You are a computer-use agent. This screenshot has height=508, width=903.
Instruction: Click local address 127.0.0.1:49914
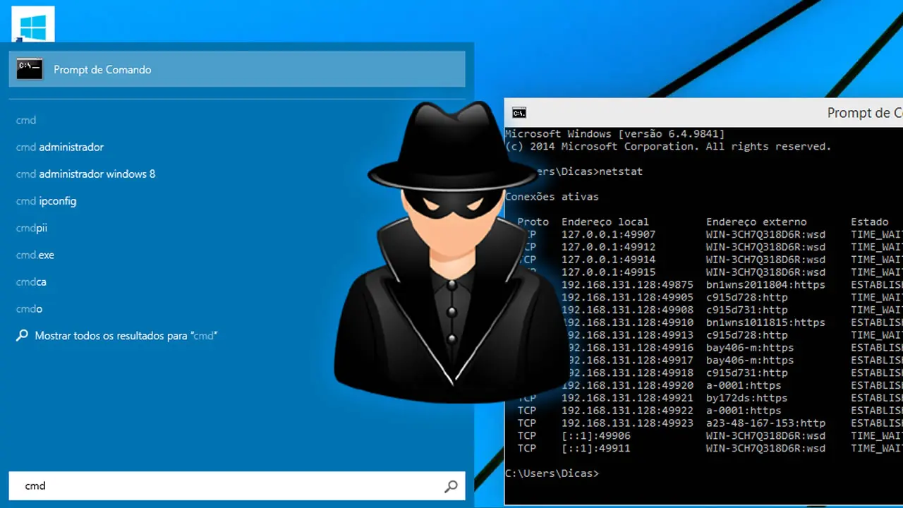click(x=609, y=260)
